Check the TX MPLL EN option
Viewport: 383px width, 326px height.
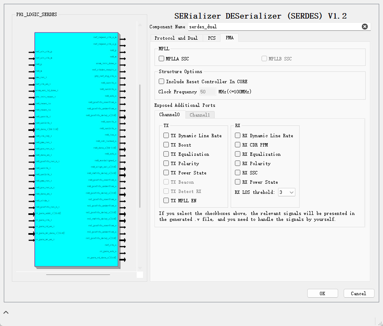click(x=166, y=200)
